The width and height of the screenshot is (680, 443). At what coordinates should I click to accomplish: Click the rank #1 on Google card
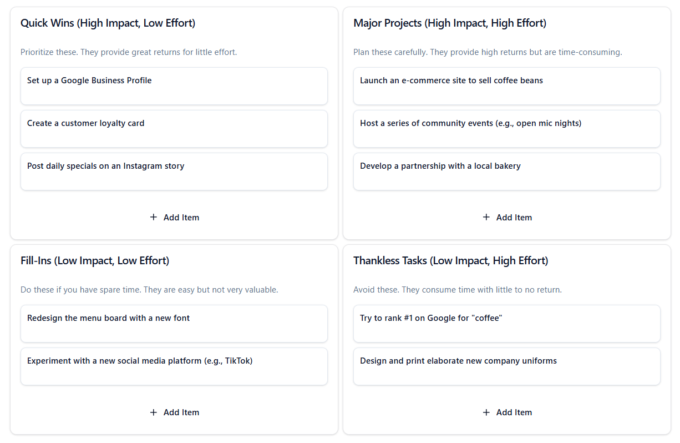click(x=507, y=324)
